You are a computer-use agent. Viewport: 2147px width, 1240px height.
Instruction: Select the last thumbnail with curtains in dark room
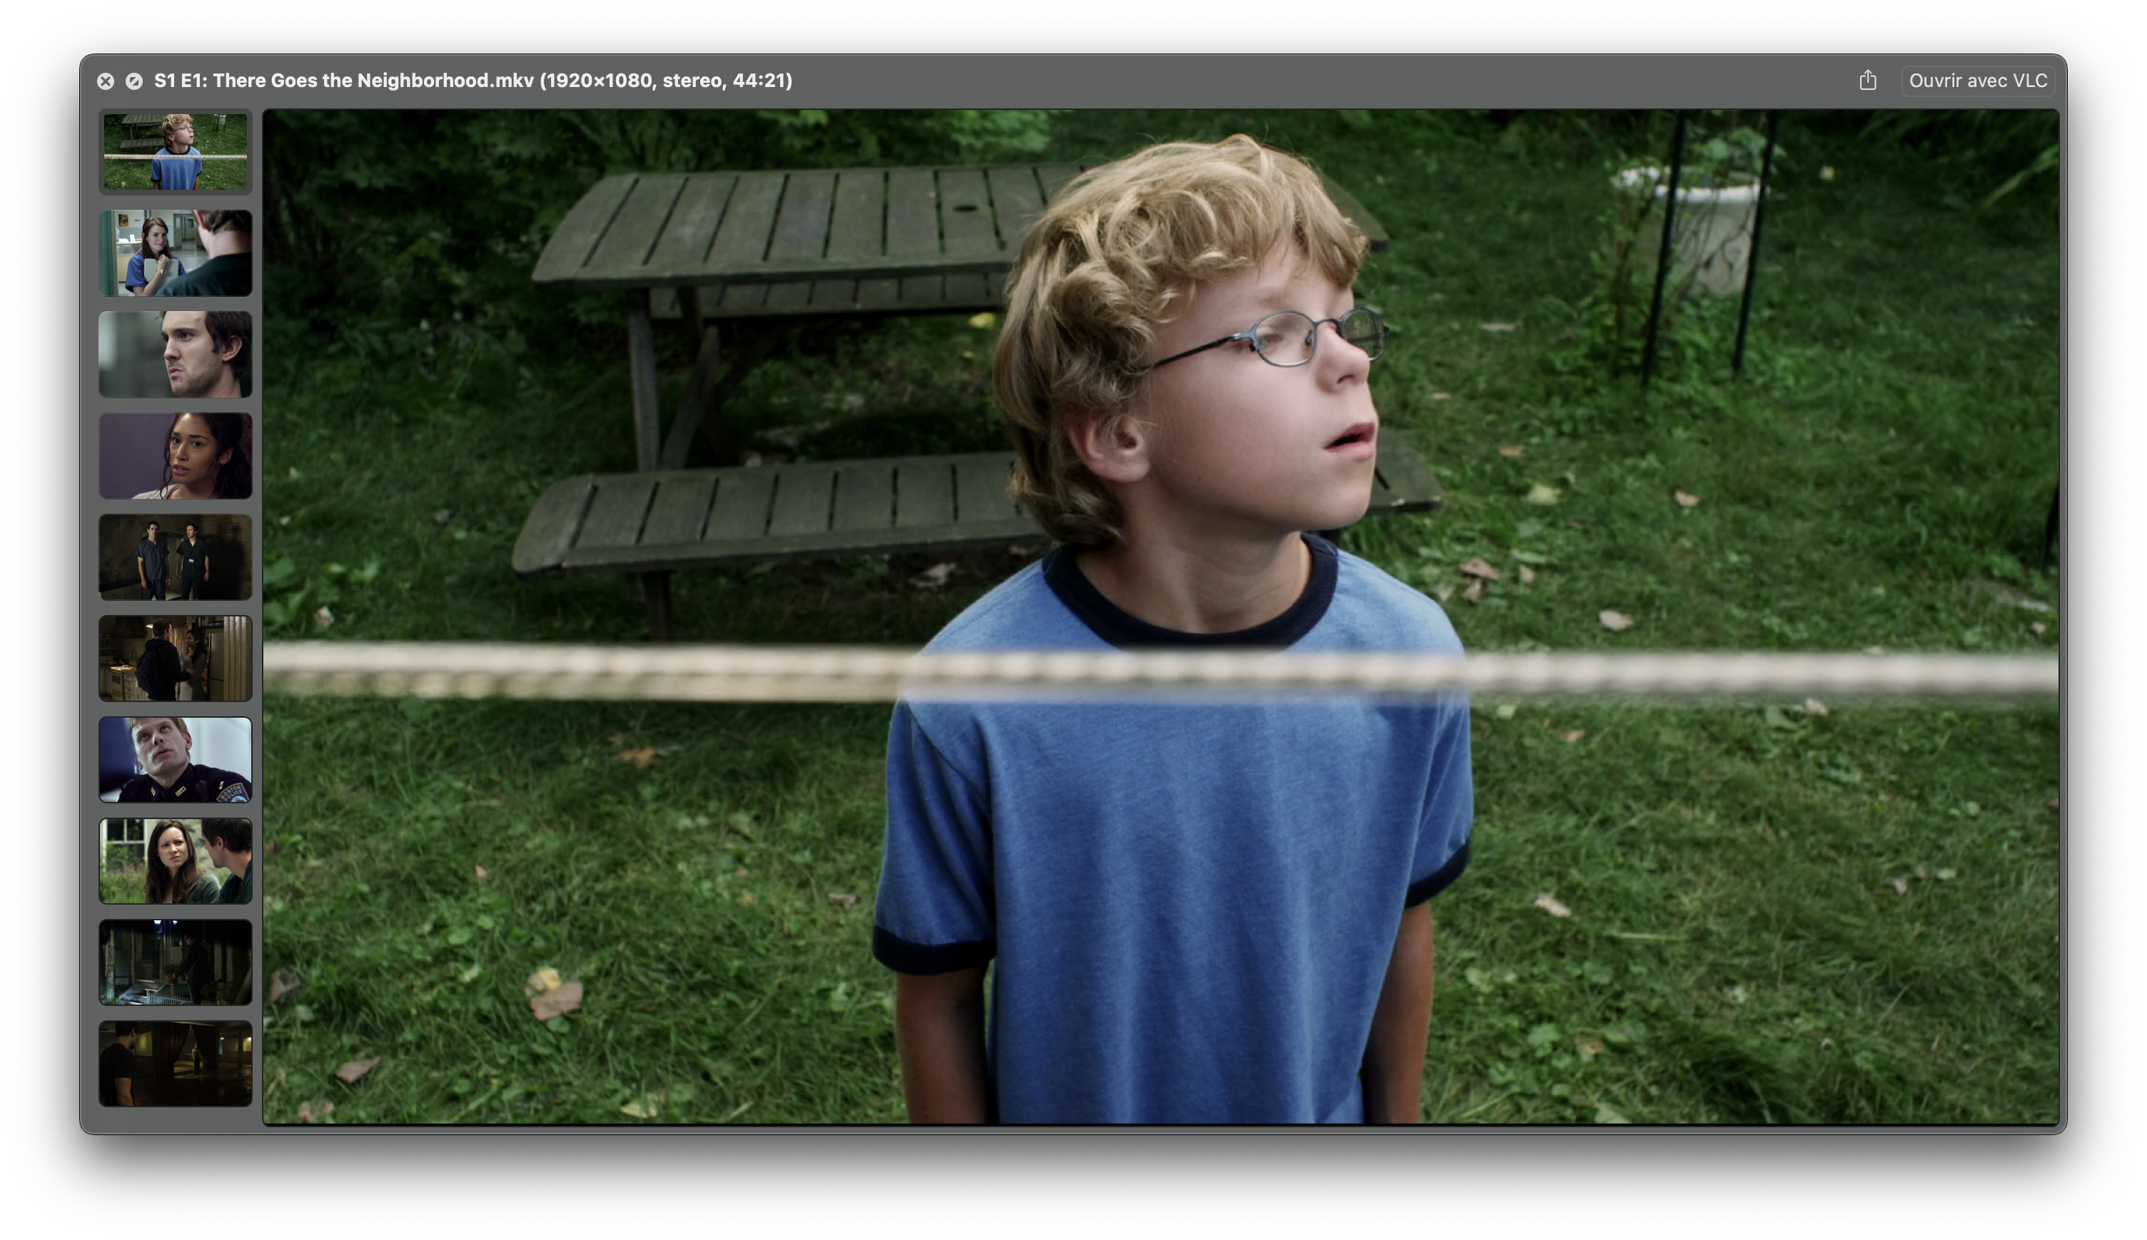tap(176, 1064)
